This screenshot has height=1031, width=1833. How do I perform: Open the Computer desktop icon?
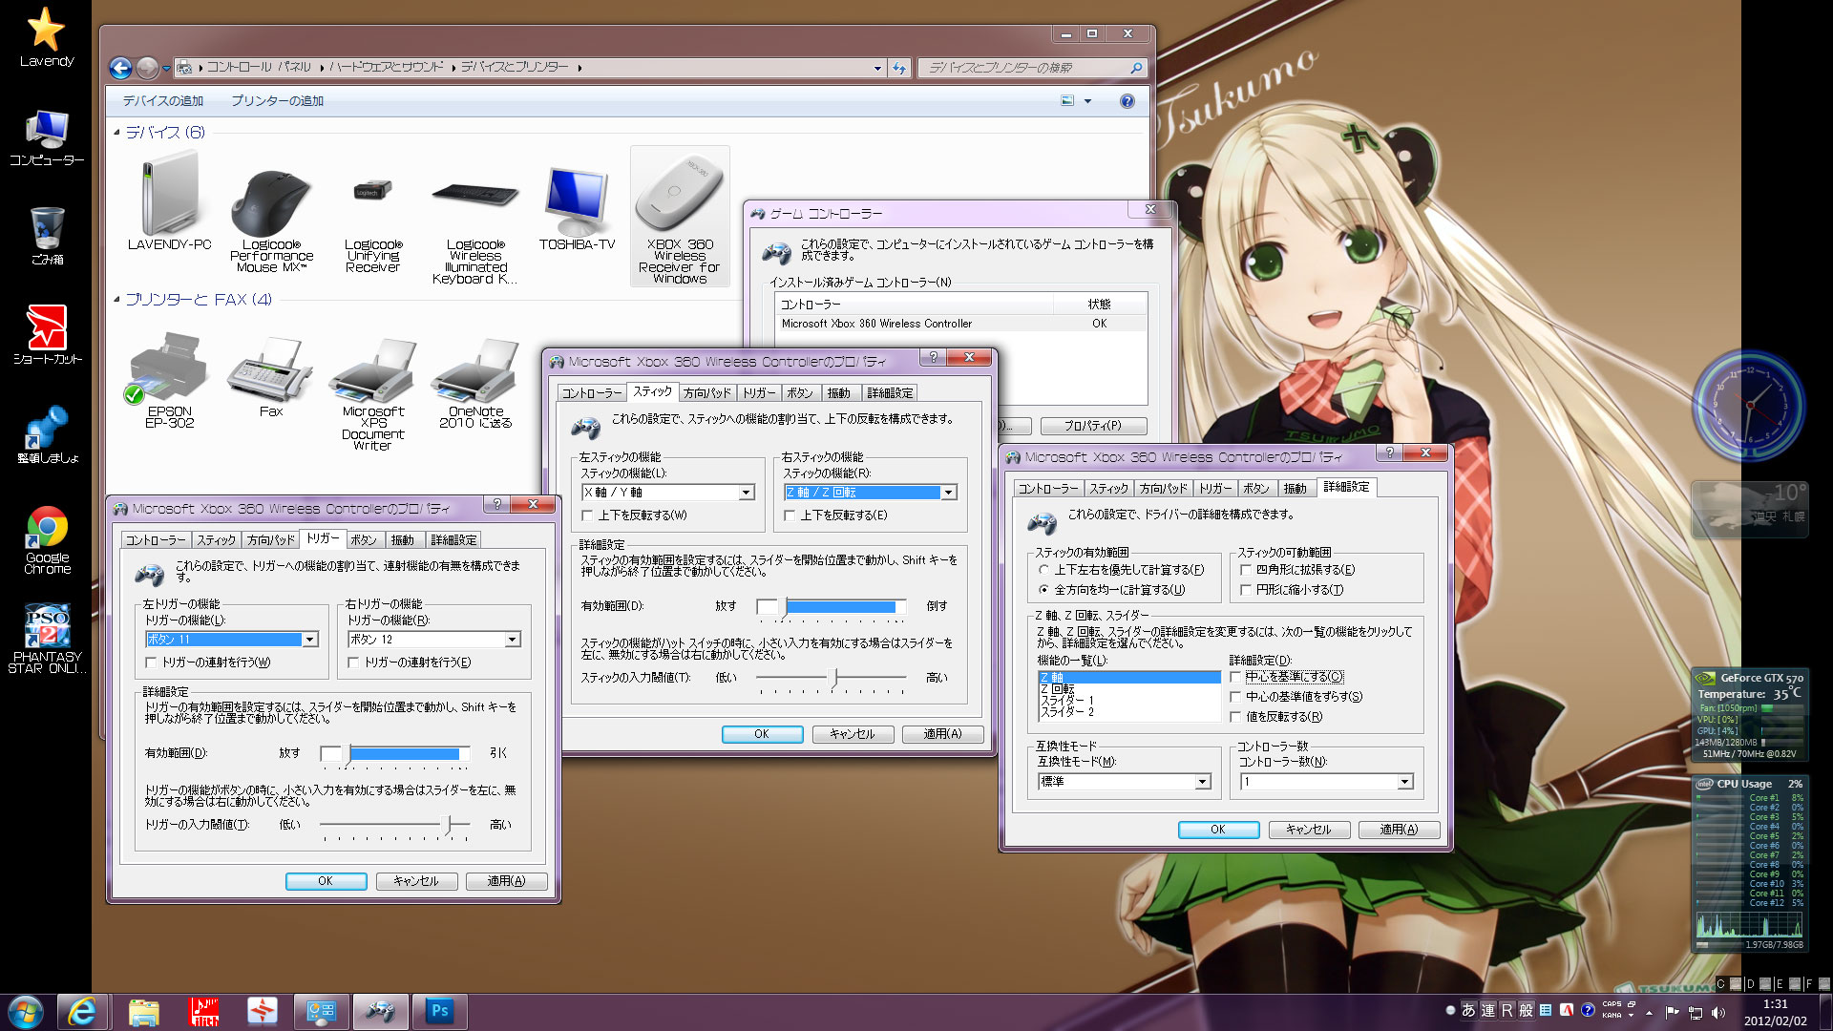coord(46,138)
